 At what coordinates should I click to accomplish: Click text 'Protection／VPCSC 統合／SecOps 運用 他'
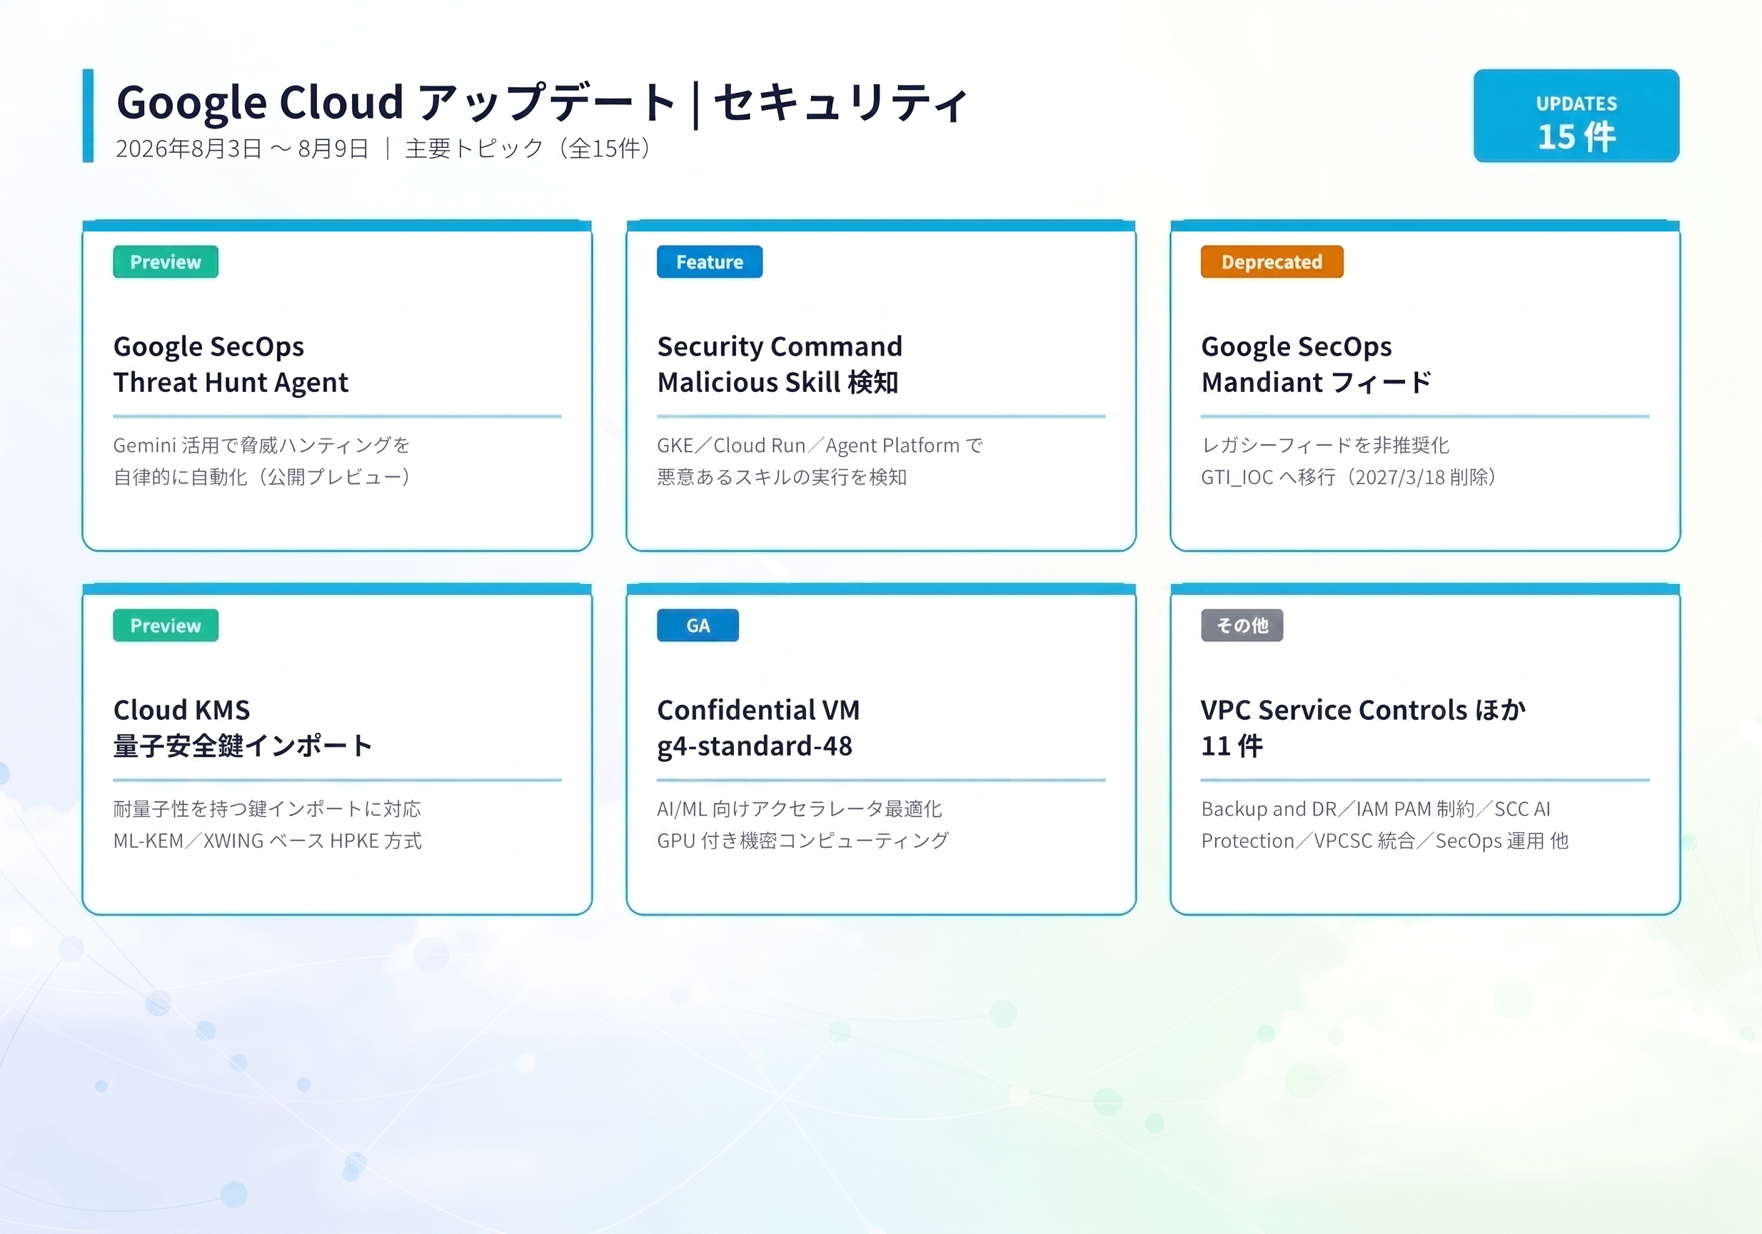[x=1384, y=841]
